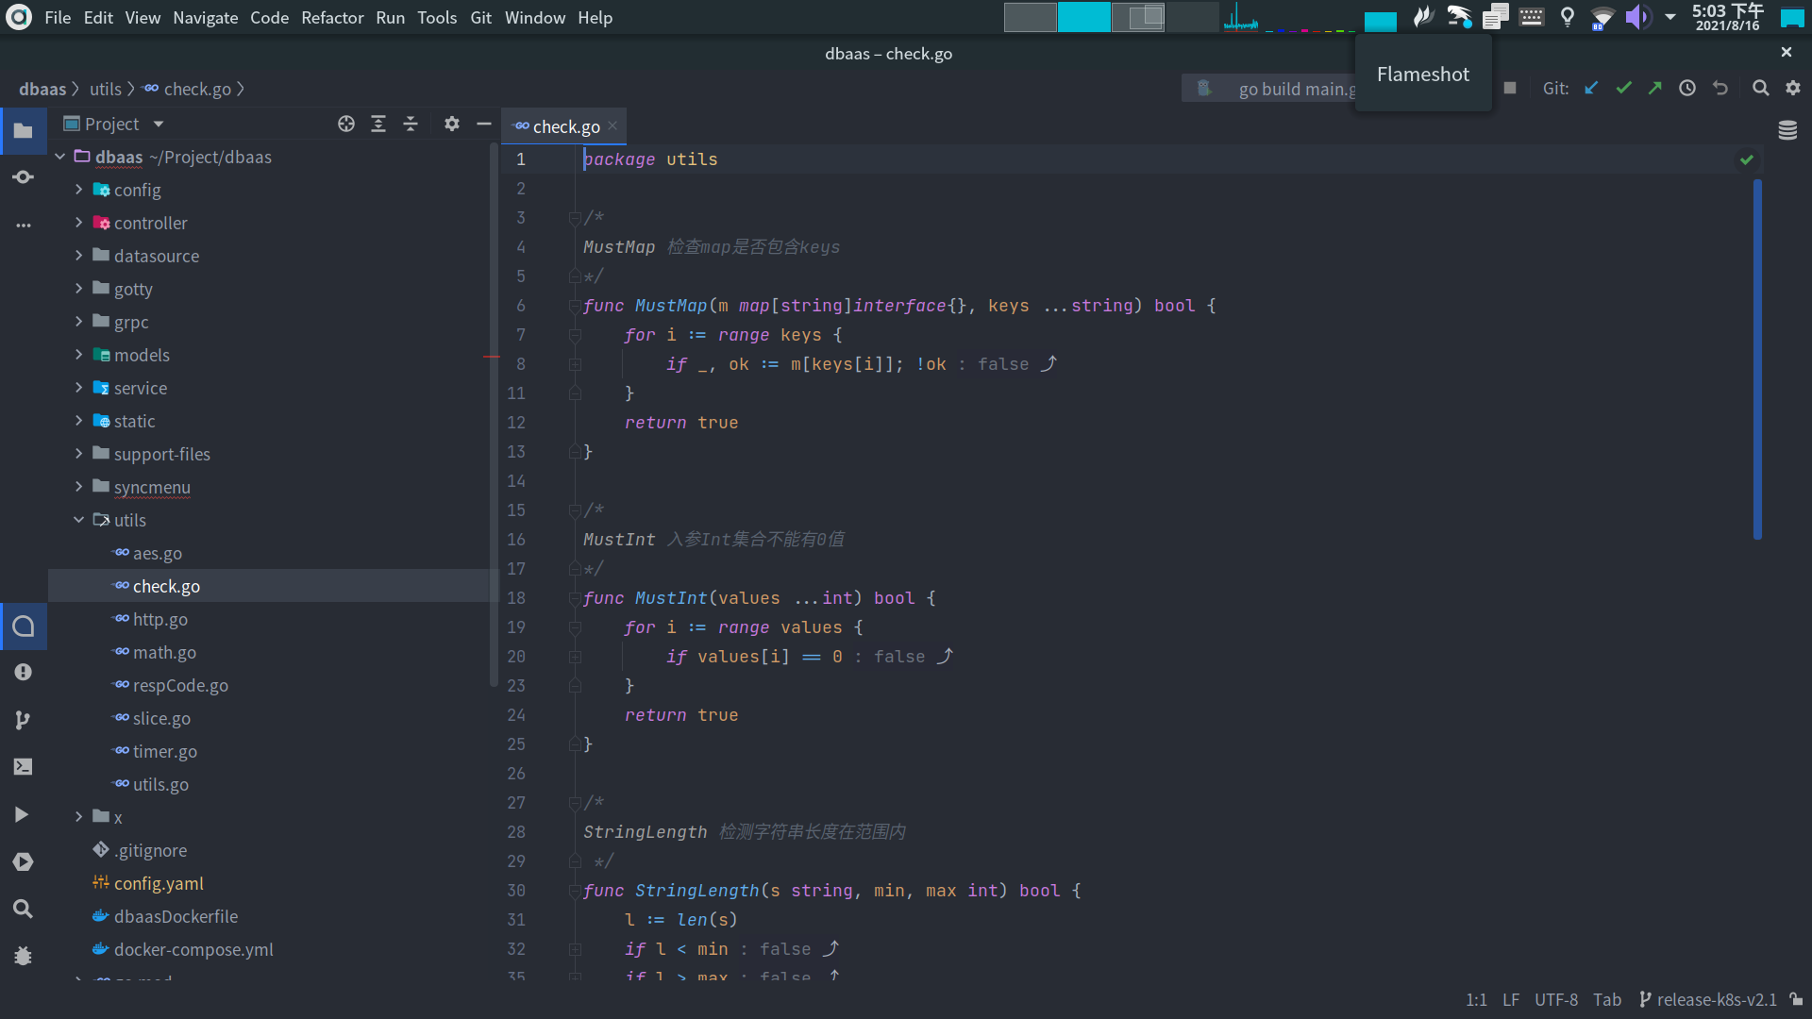Open the File menu
This screenshot has width=1812, height=1019.
pos(58,17)
